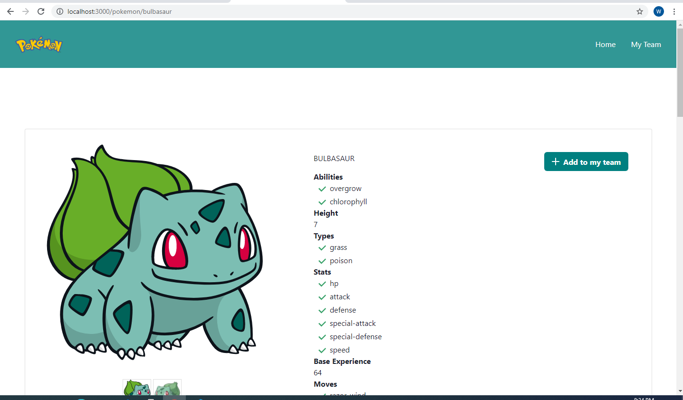Click the grass type text
Viewport: 683px width, 400px height.
pyautogui.click(x=338, y=248)
